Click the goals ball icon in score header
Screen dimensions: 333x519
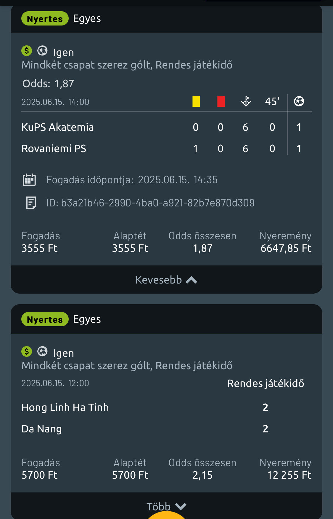[x=299, y=101]
